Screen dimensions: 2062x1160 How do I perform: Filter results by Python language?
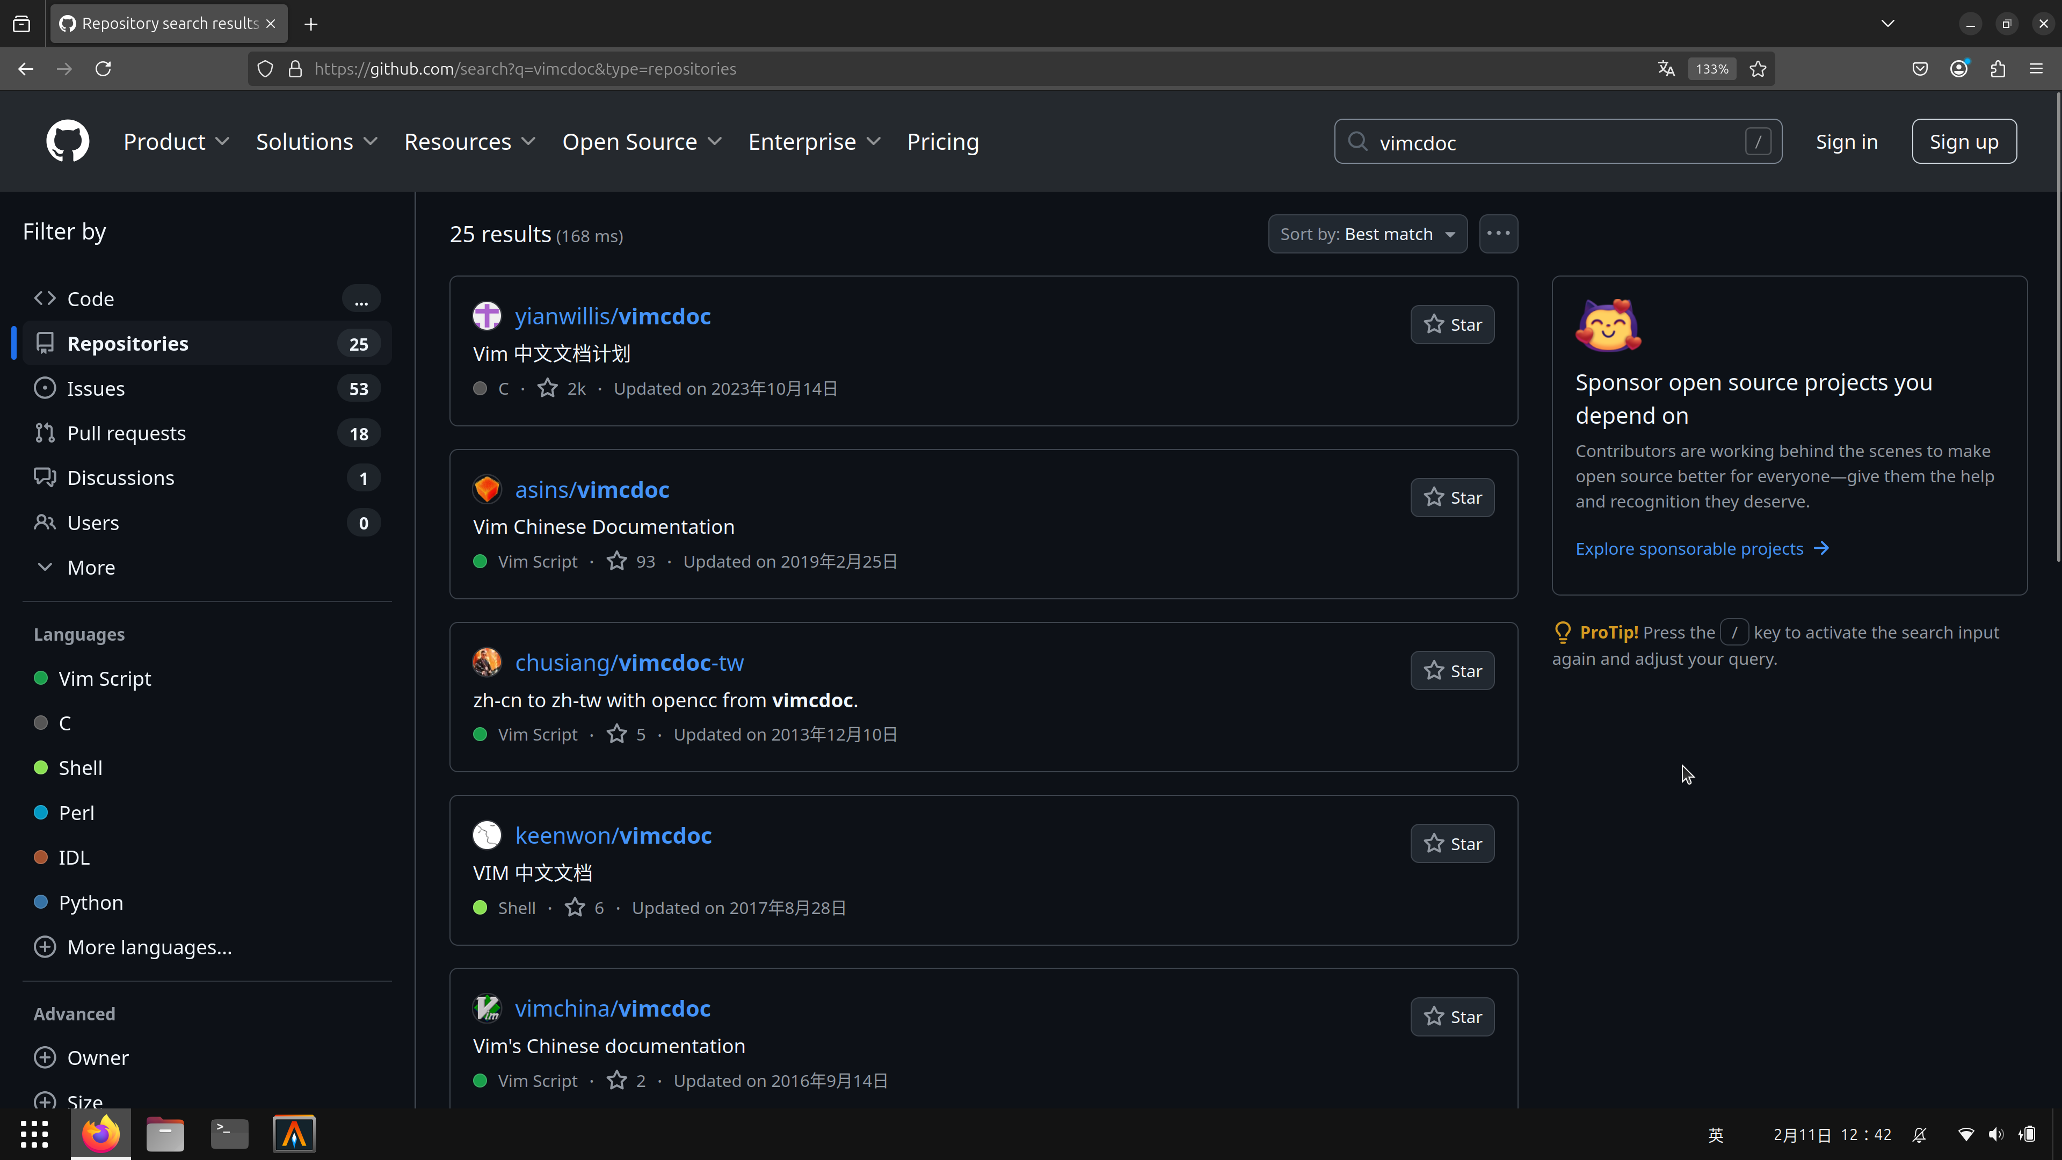coord(90,902)
